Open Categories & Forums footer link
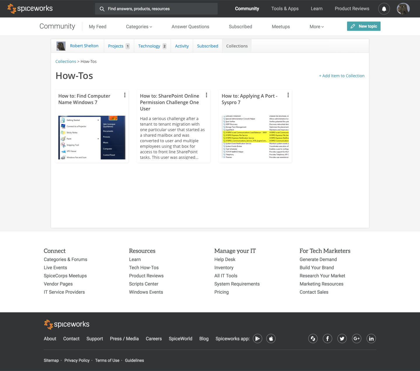 (65, 259)
